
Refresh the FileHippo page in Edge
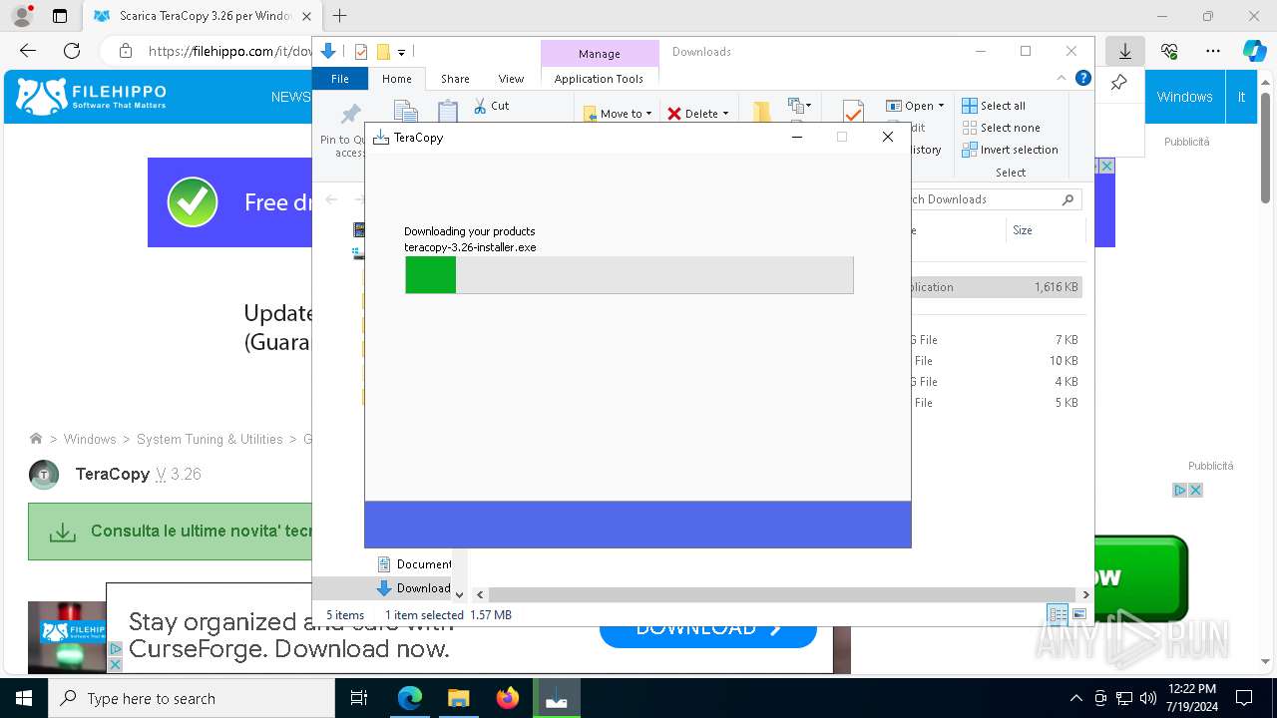(72, 51)
